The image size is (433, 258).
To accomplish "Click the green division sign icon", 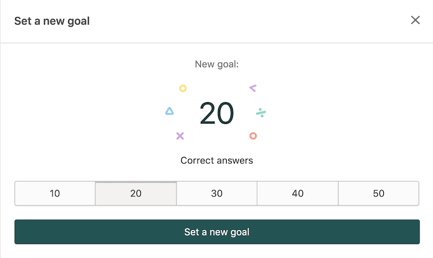I will (261, 113).
